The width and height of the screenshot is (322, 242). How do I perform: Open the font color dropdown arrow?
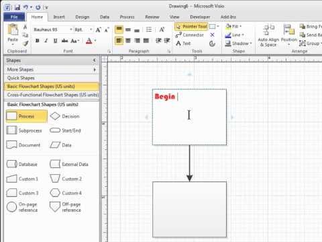[x=95, y=41]
